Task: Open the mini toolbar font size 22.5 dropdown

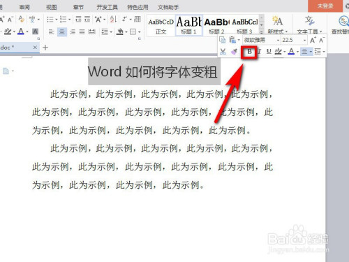Action: click(304, 41)
